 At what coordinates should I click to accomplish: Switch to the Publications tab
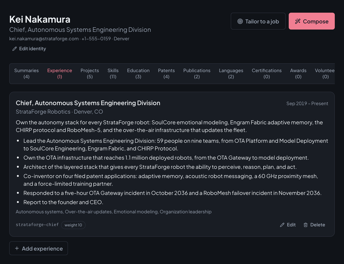click(197, 73)
